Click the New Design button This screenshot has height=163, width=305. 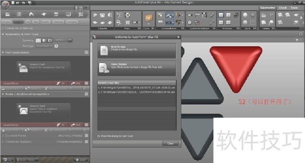[136, 51]
